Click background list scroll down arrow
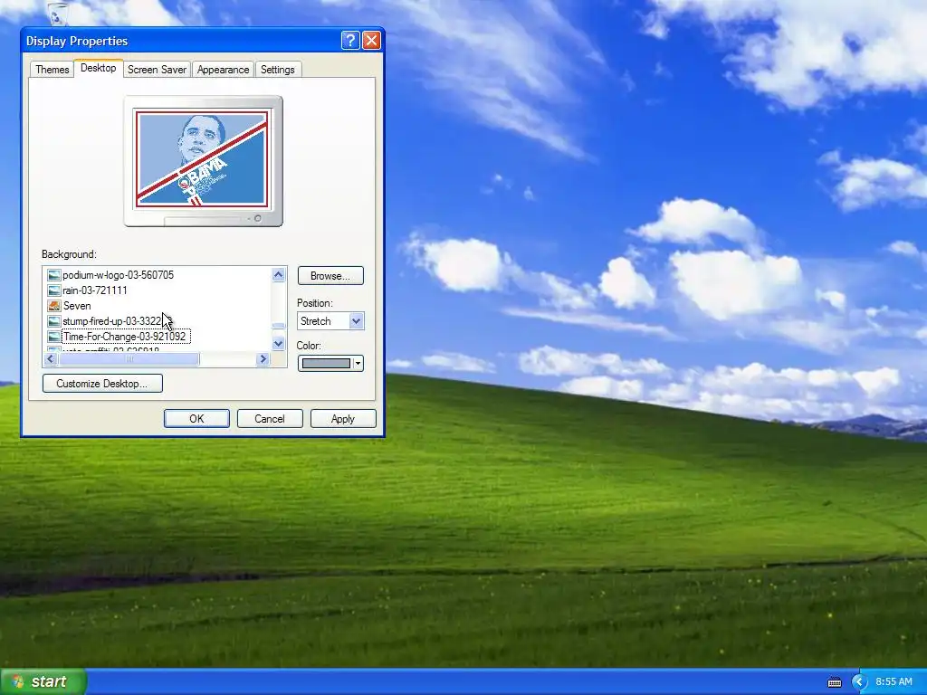This screenshot has width=927, height=695. click(x=279, y=343)
